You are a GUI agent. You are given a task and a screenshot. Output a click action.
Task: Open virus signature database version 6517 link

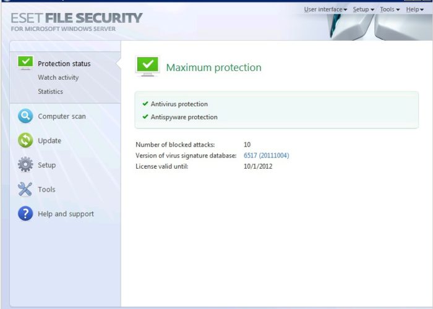click(266, 156)
